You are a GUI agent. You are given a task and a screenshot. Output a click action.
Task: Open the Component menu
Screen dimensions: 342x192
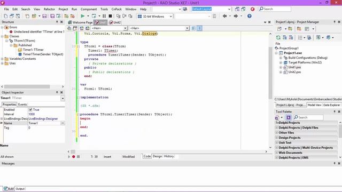point(89,9)
